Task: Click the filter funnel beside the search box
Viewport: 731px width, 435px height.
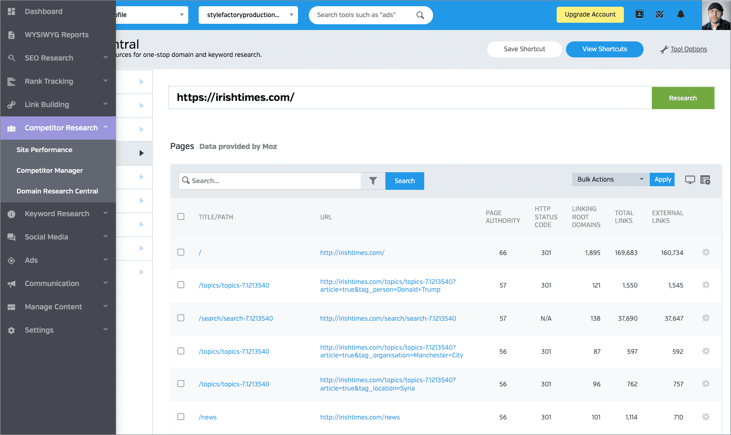Action: click(x=373, y=181)
